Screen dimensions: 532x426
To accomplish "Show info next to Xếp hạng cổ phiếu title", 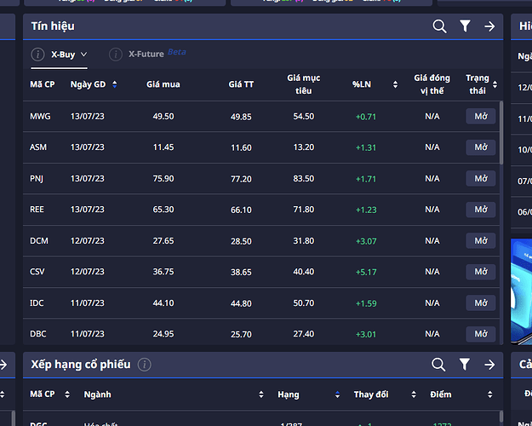I will (x=145, y=365).
